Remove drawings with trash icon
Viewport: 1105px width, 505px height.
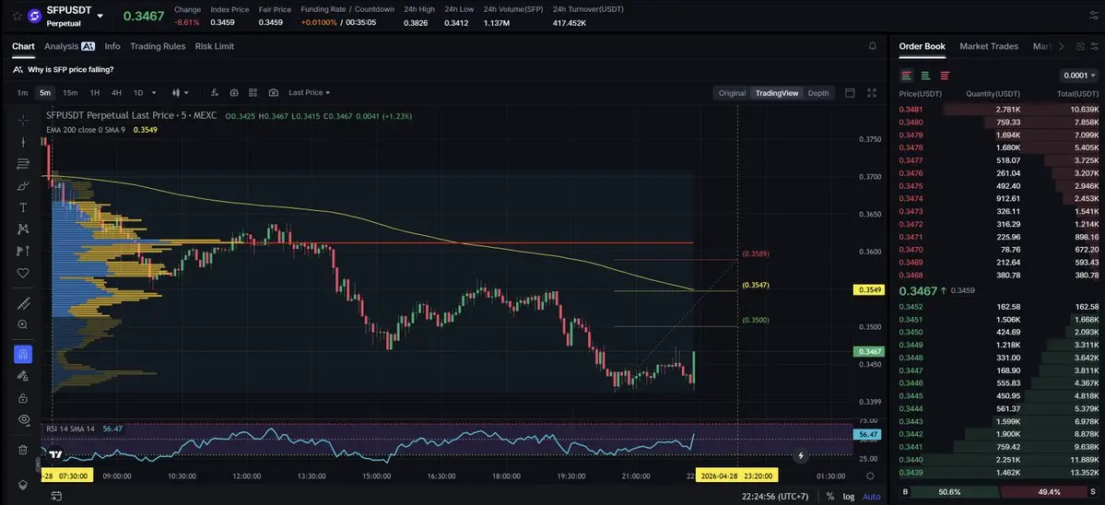click(22, 450)
